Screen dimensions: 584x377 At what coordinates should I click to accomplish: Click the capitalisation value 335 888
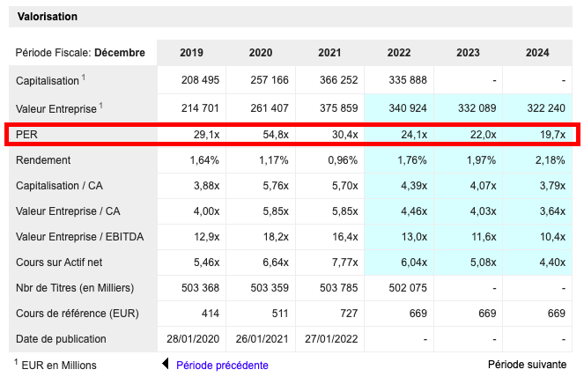[x=408, y=80]
